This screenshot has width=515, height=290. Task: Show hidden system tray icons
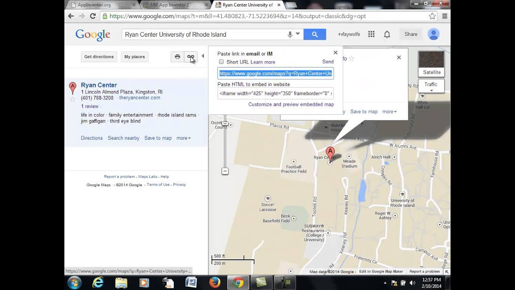pyautogui.click(x=385, y=283)
